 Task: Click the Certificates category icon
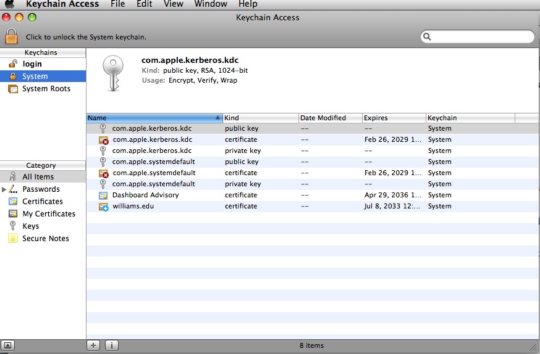coord(13,202)
